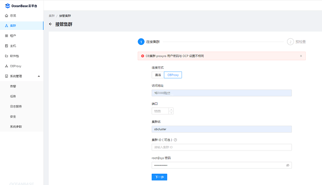Decrease the port number with down arrow
The width and height of the screenshot is (322, 185).
point(171,113)
